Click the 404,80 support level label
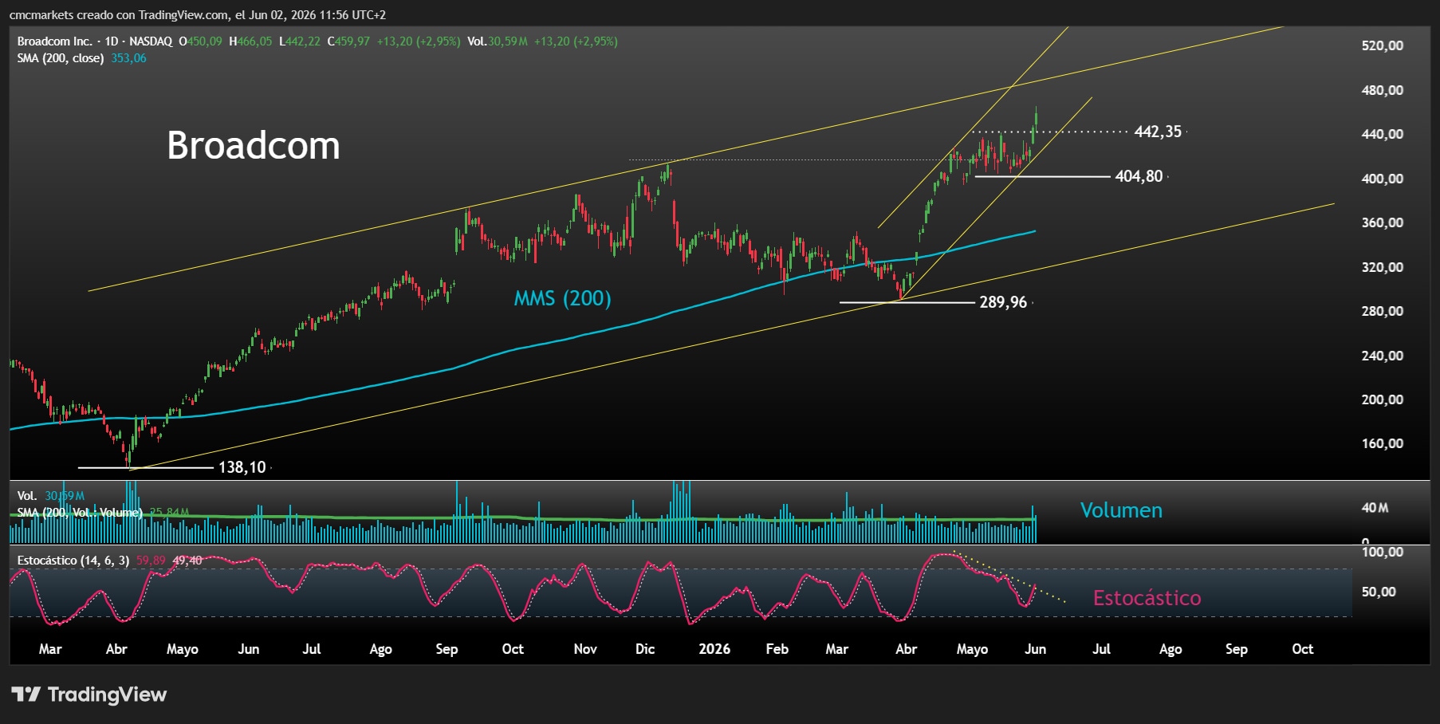1440x724 pixels. (1139, 176)
